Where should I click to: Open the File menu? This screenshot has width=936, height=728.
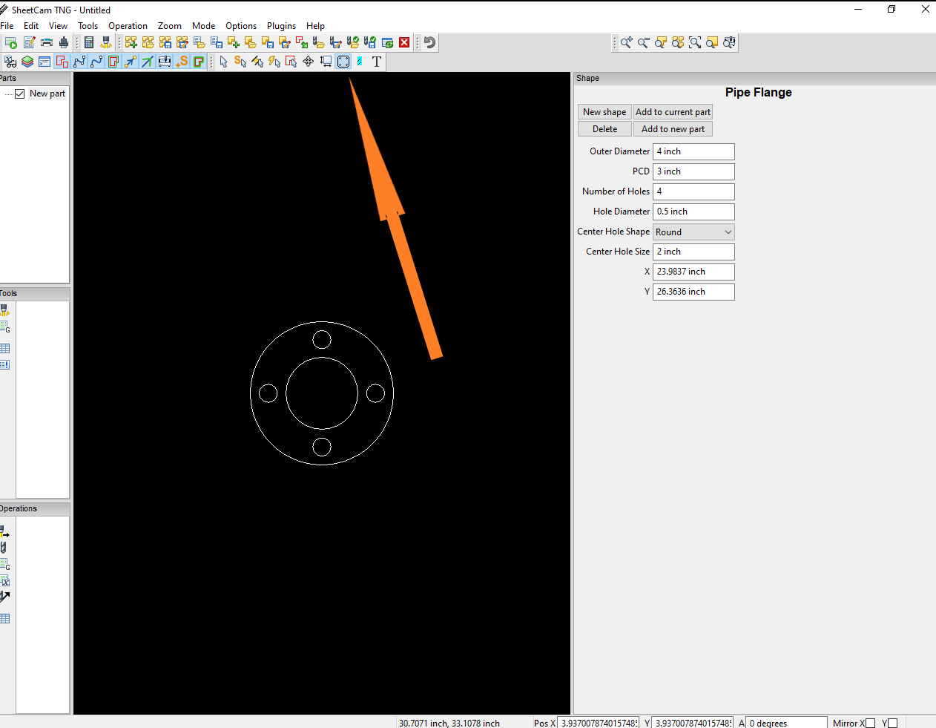click(7, 25)
